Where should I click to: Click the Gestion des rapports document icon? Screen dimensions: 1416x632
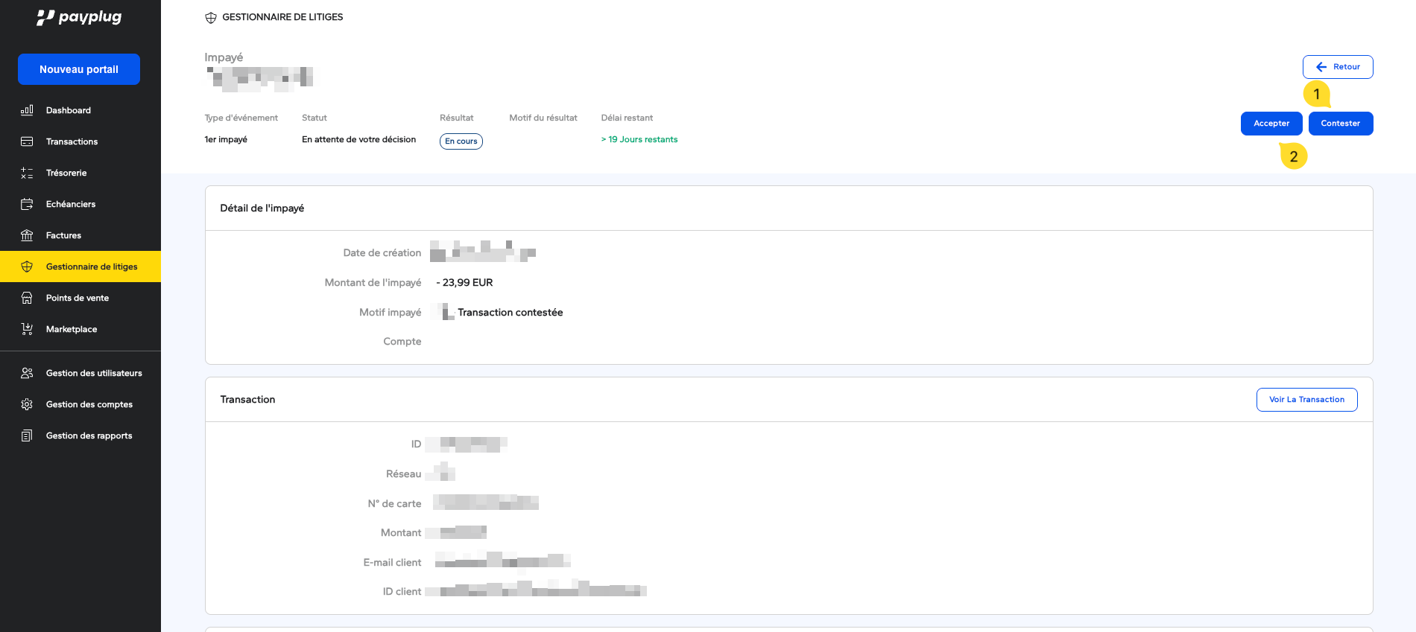(x=27, y=435)
